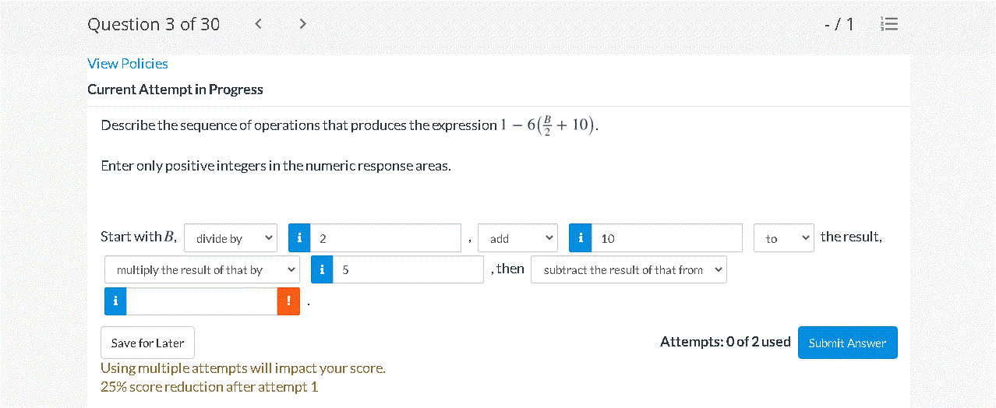Focus the input field containing 10
Image resolution: width=996 pixels, height=408 pixels.
pos(667,238)
